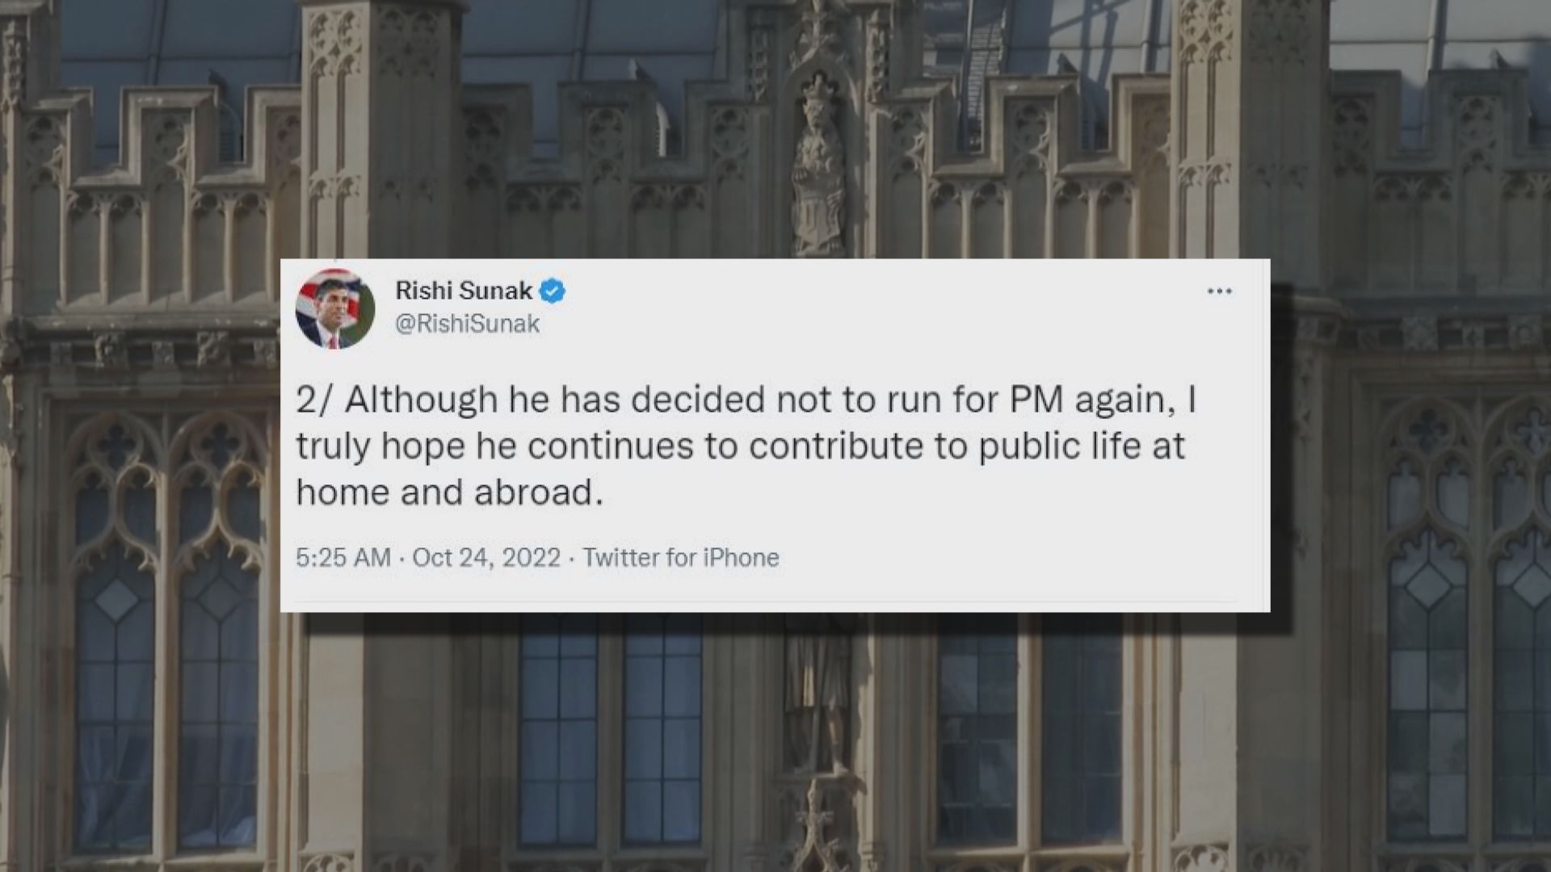Click the 5:25 AM timestamp
Image resolution: width=1551 pixels, height=872 pixels.
pos(343,558)
